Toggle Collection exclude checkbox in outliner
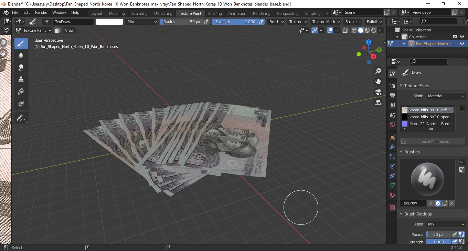Image resolution: width=468 pixels, height=251 pixels. click(x=455, y=37)
